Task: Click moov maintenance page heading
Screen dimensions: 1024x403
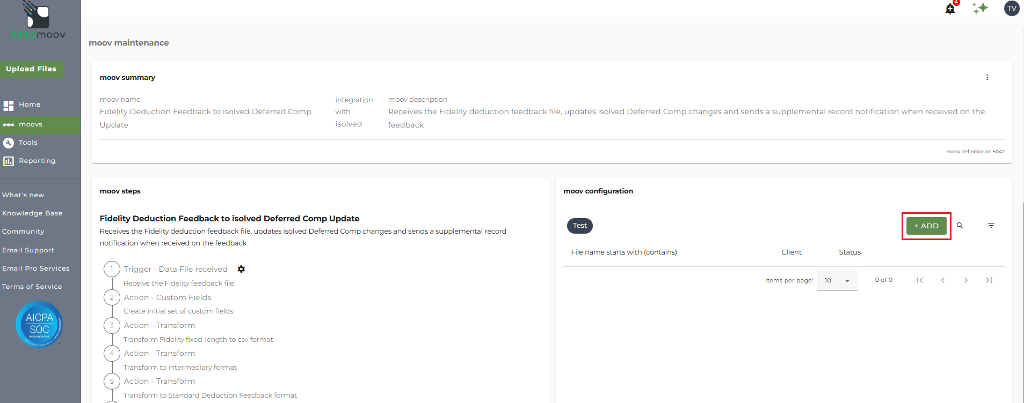Action: pyautogui.click(x=129, y=43)
